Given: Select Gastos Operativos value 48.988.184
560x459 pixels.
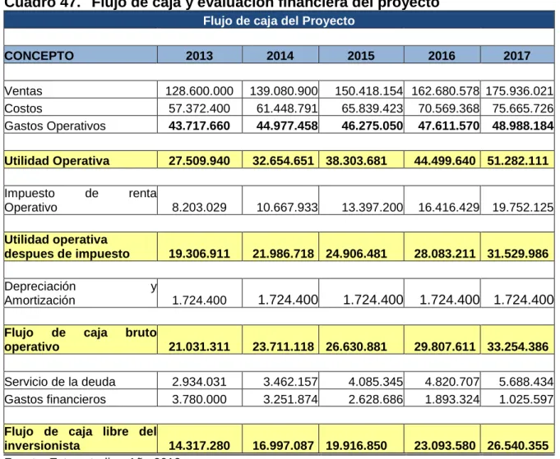Looking at the screenshot, I should coord(523,126).
